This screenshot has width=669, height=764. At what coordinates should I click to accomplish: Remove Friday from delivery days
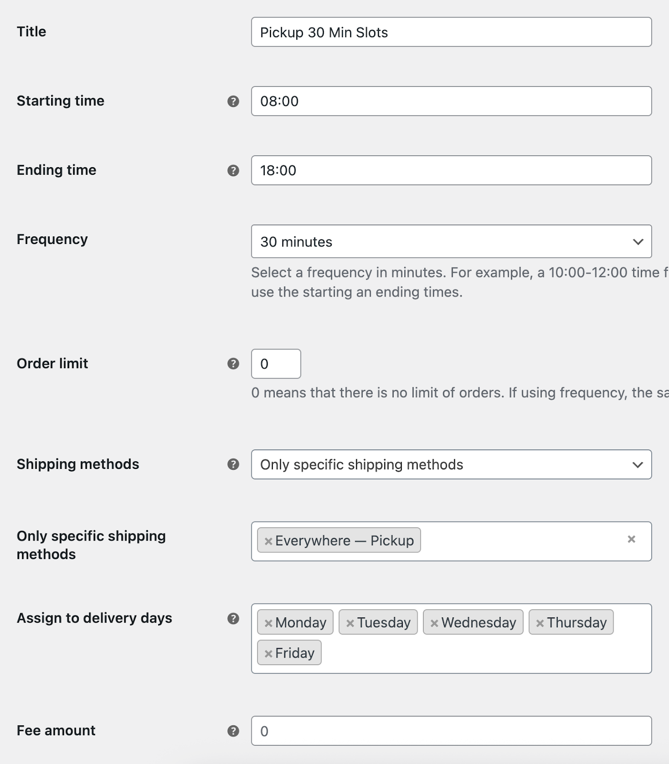tap(268, 654)
